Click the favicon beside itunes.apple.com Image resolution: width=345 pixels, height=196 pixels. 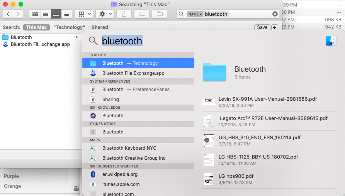(x=93, y=184)
